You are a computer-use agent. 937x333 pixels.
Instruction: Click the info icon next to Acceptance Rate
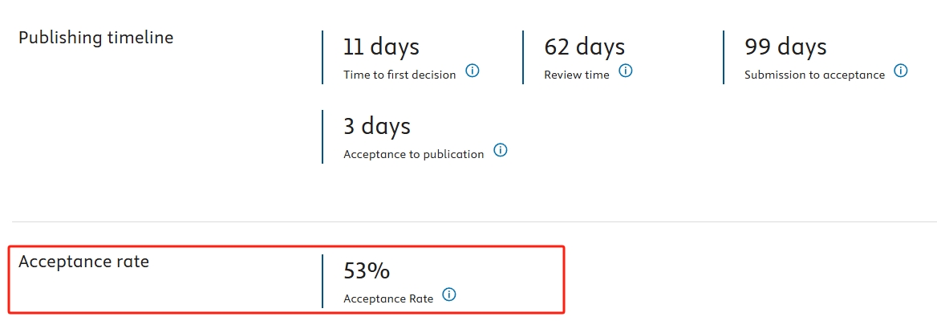(449, 294)
